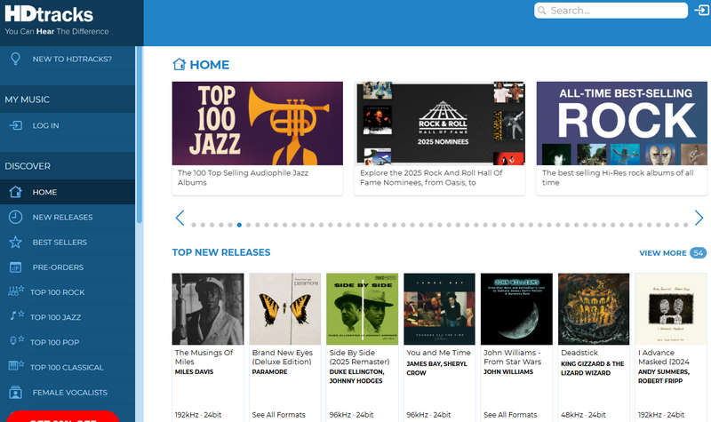Open Top 100 Pop list
The width and height of the screenshot is (711, 422).
click(x=55, y=342)
